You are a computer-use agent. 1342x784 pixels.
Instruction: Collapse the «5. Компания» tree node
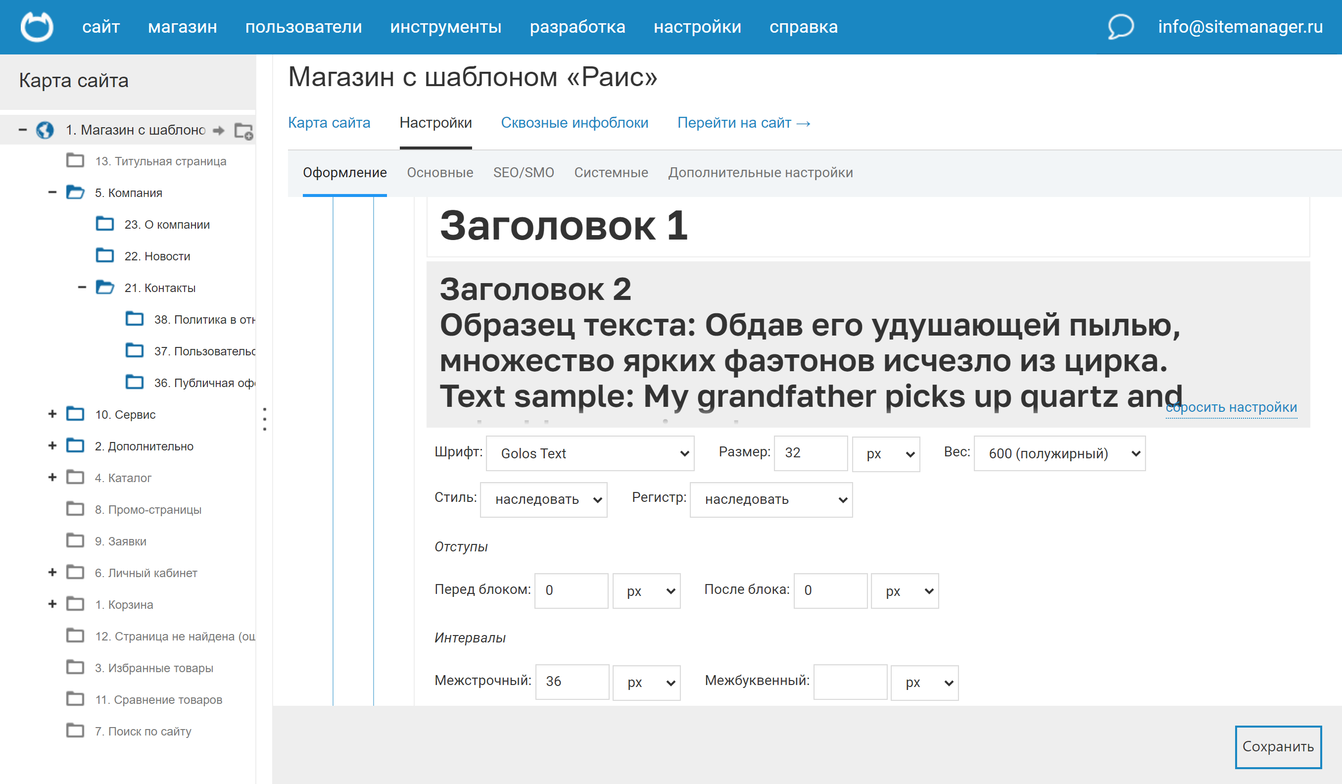[51, 192]
